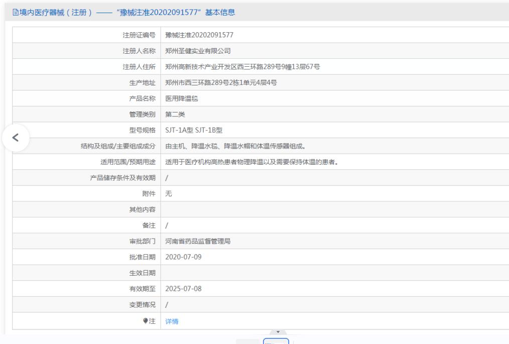Viewport: 509px width, 344px height.
Task: Click the bullet icon beside 注
Action: tap(146, 321)
